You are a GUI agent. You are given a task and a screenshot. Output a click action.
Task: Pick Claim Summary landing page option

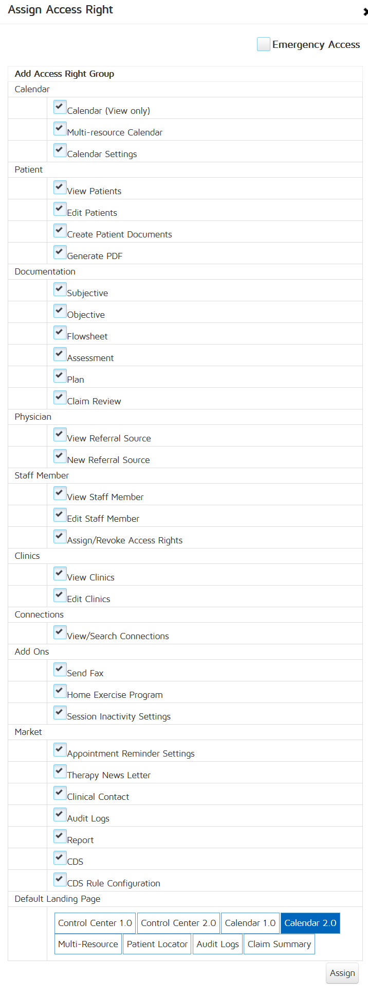[279, 944]
